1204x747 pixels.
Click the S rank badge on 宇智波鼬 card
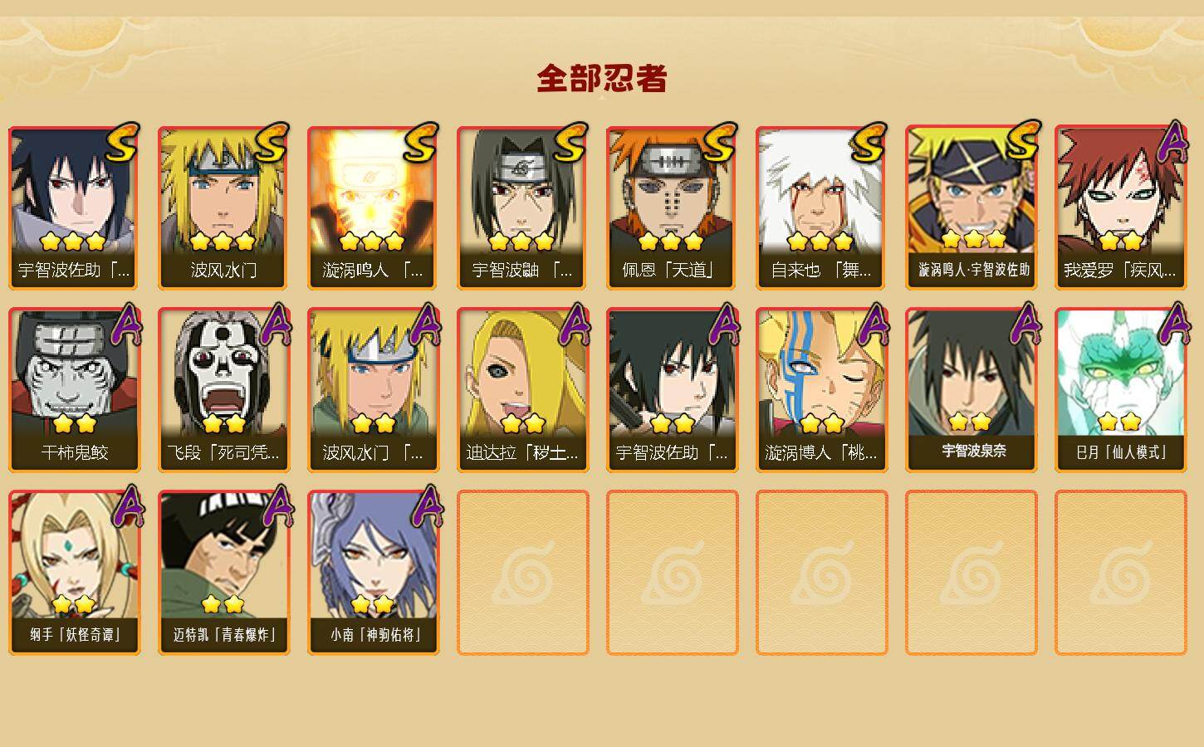tap(571, 143)
